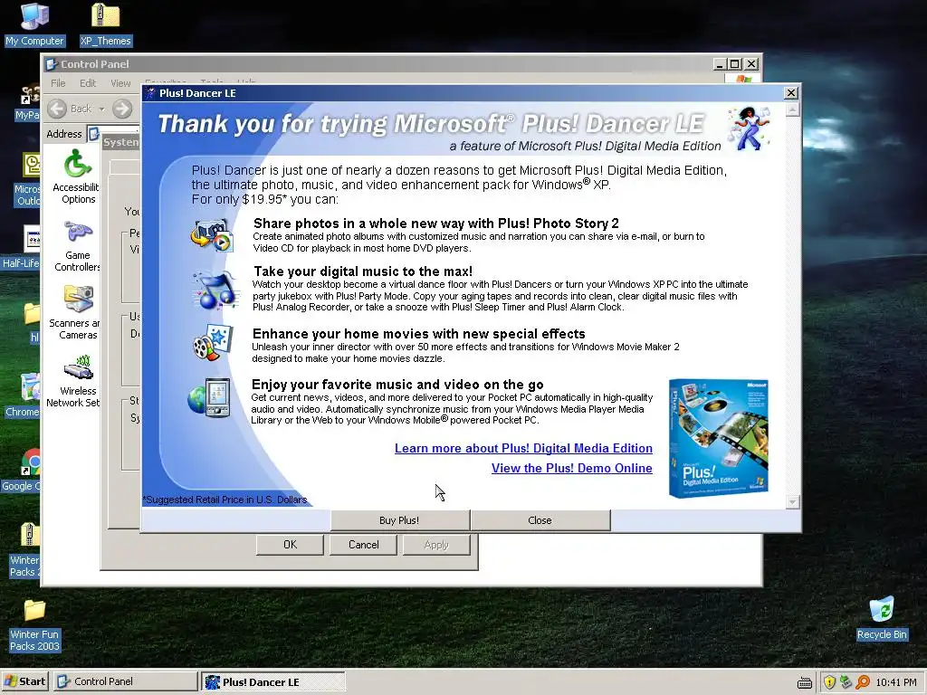Click the Plus! Digital Media Edition box image
This screenshot has width=927, height=695.
pos(718,438)
